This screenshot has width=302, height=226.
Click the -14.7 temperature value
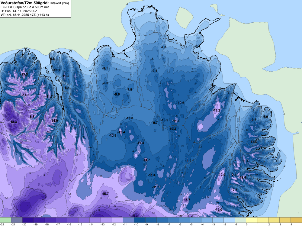[146, 160]
